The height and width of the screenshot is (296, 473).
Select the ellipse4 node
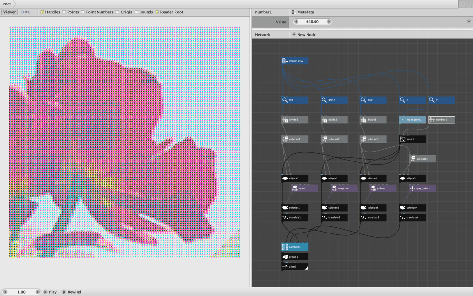(374, 179)
